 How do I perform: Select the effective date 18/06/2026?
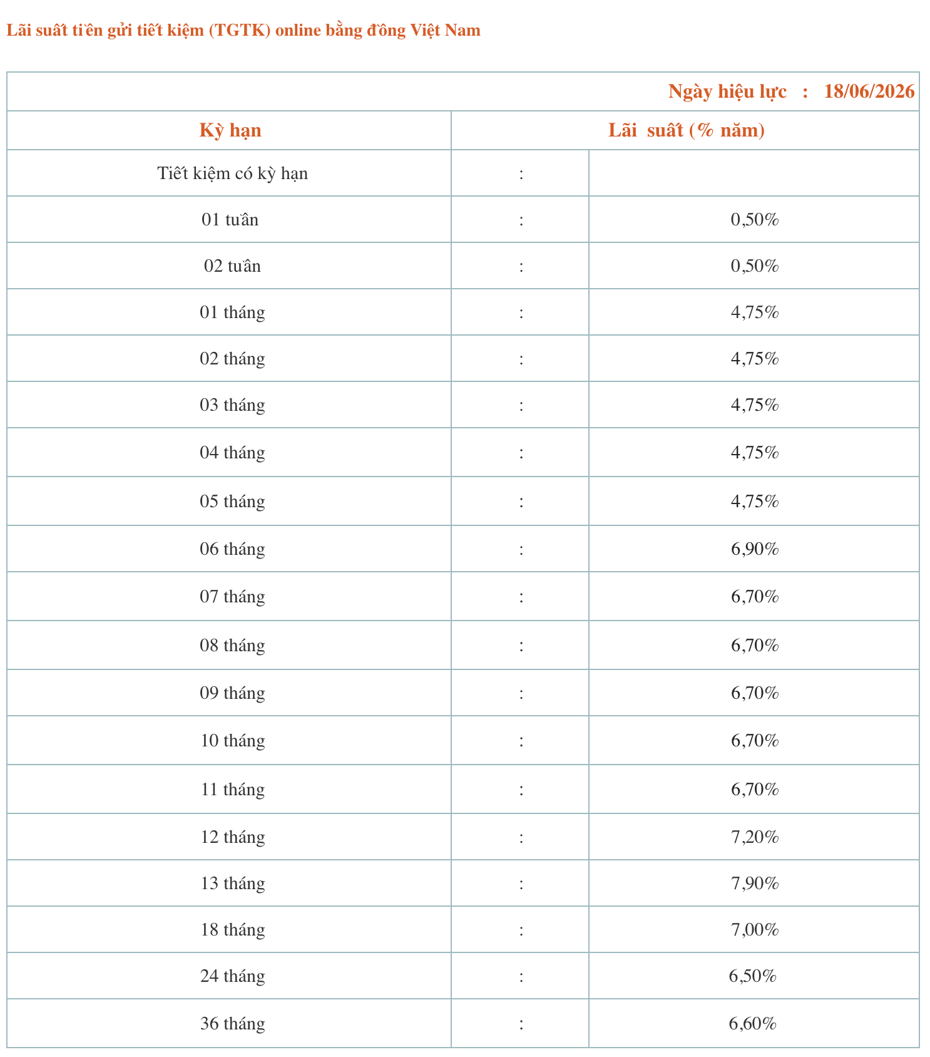pos(869,91)
